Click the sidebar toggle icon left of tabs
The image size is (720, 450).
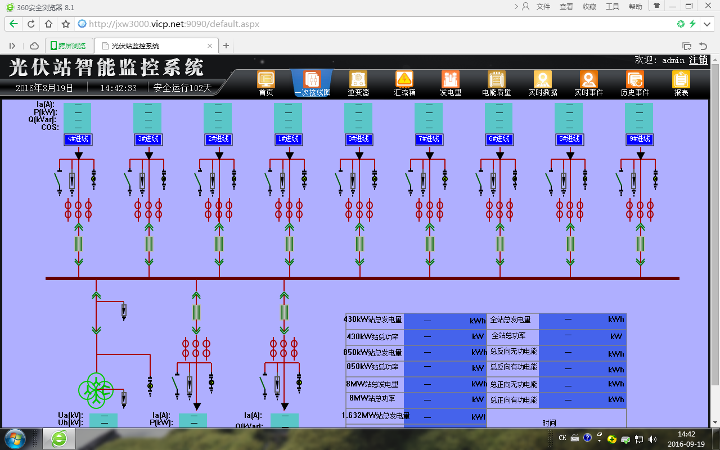[12, 46]
